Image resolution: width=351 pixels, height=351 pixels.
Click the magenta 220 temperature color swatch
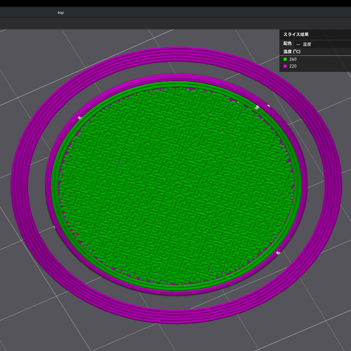click(x=285, y=66)
